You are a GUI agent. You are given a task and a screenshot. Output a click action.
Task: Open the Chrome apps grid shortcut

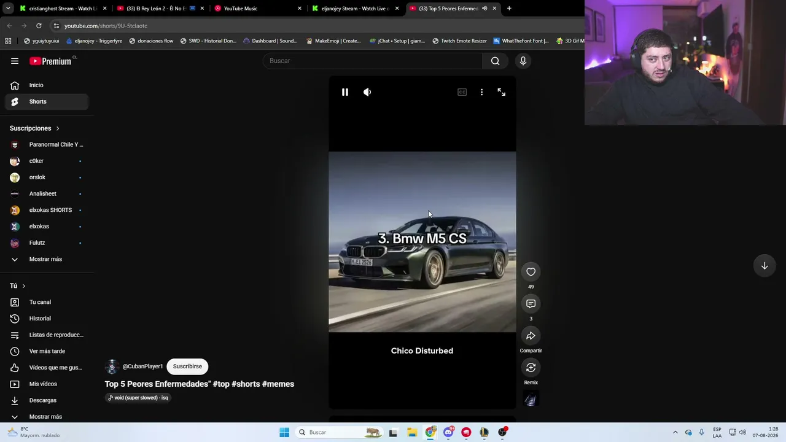click(x=8, y=41)
